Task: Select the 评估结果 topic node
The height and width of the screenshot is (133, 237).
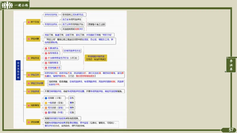Action: (x=33, y=122)
